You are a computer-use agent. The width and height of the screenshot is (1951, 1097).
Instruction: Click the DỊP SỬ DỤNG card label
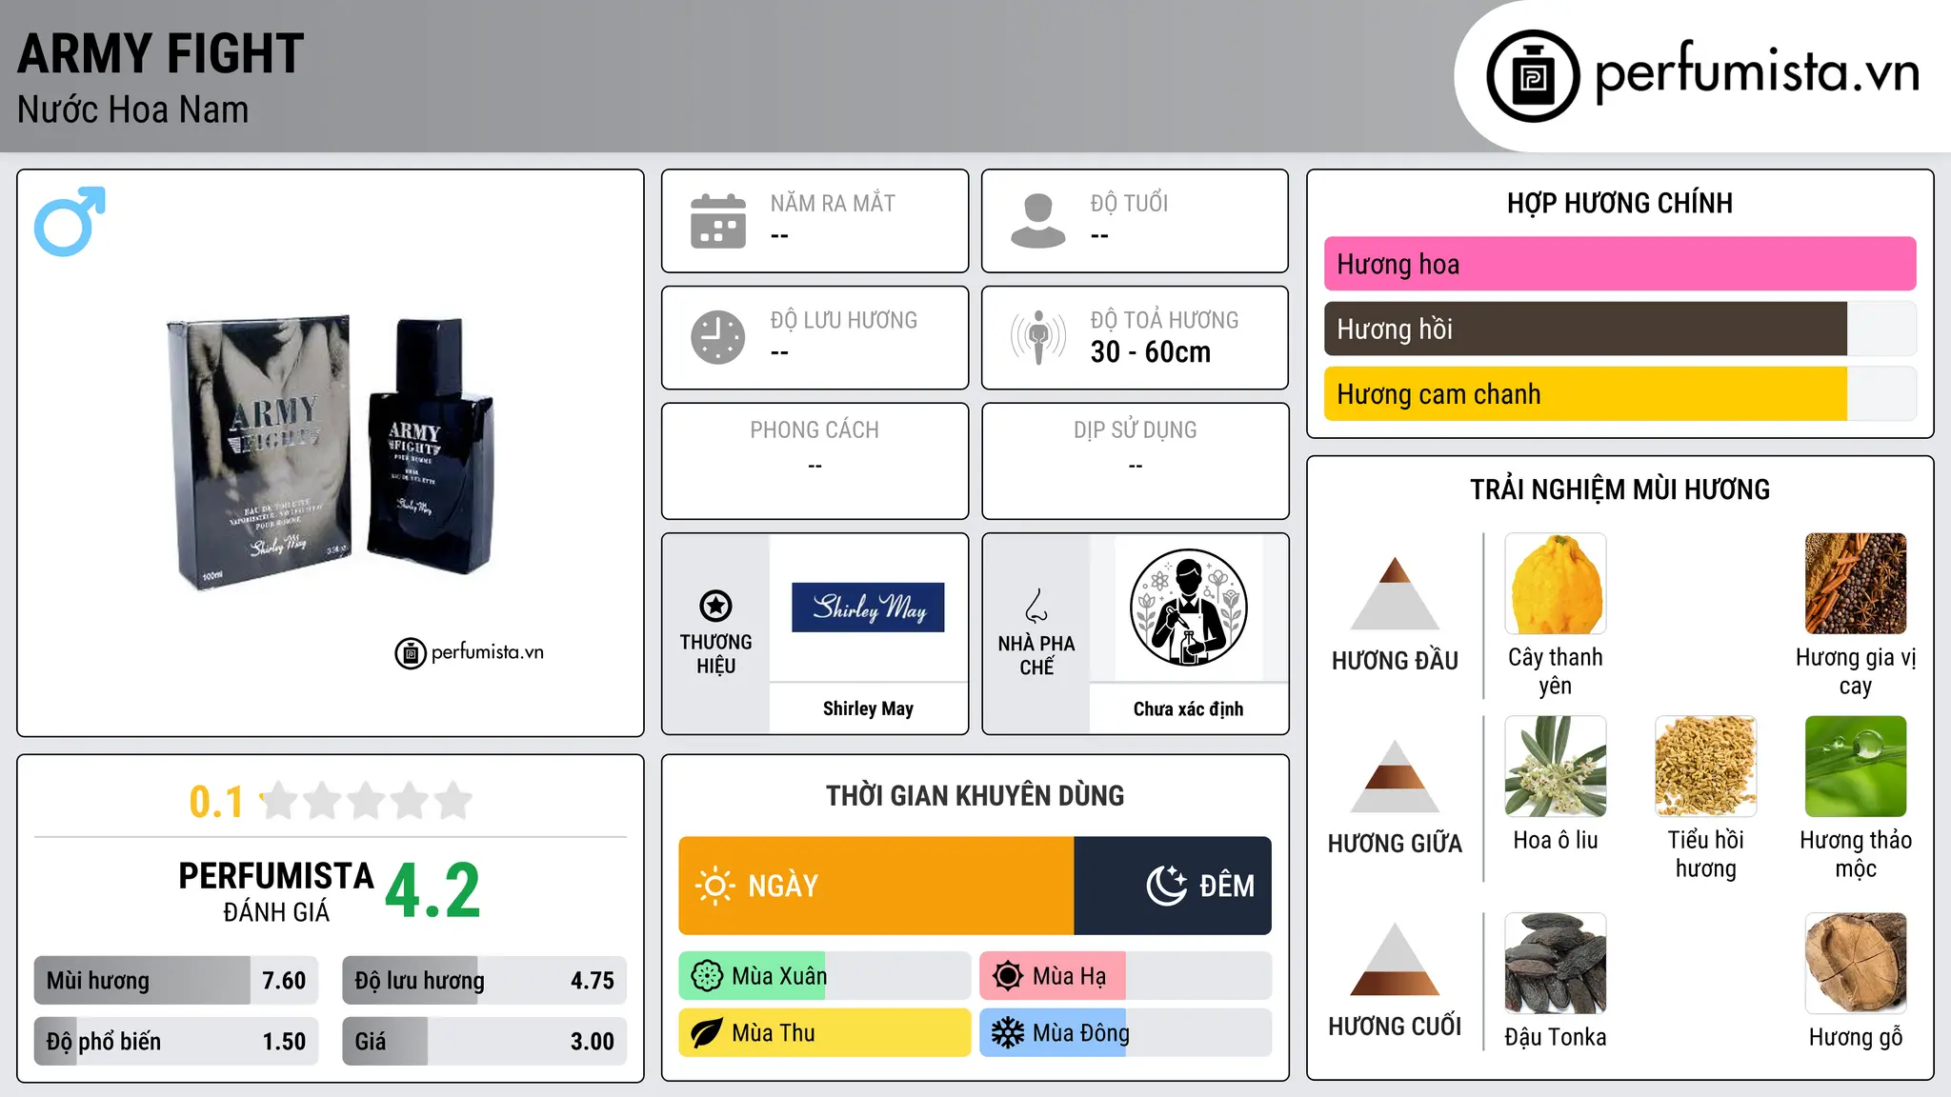coord(1136,430)
